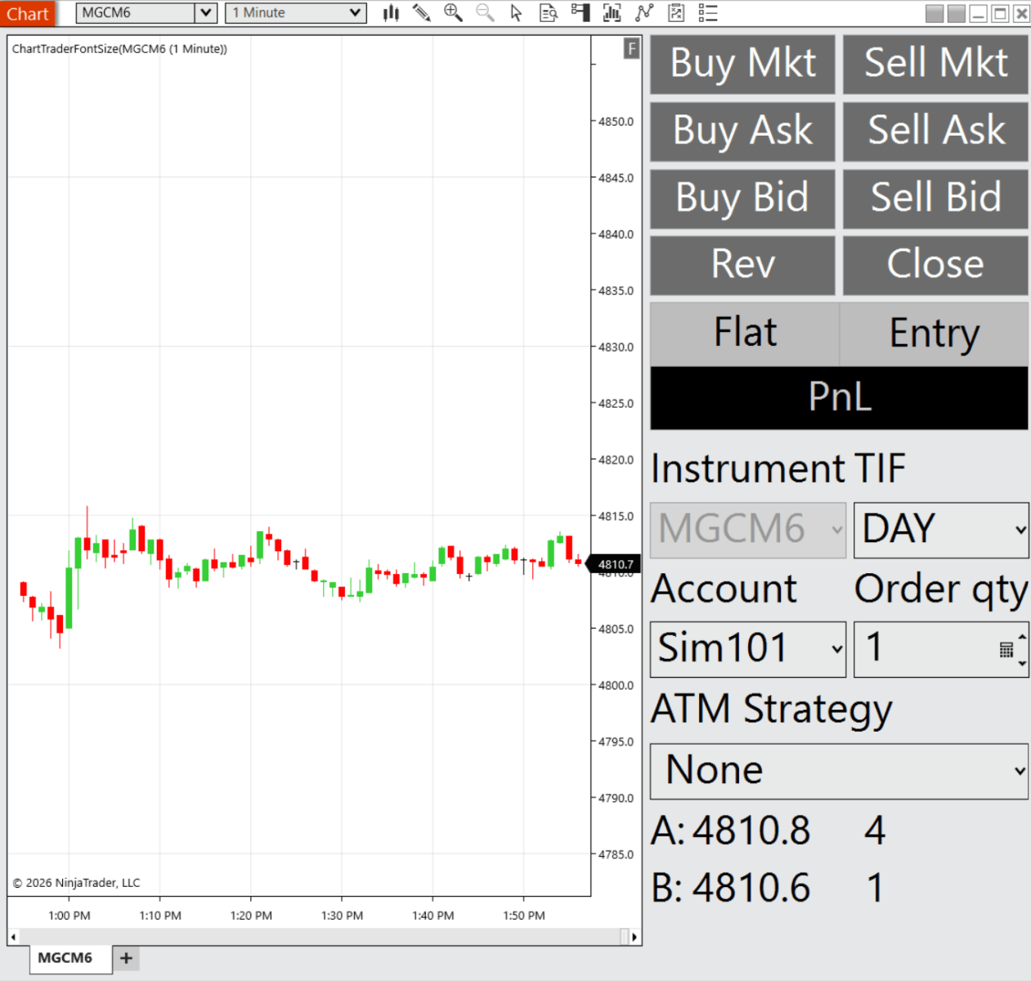
Task: Click the F button atop price axis
Action: click(631, 48)
